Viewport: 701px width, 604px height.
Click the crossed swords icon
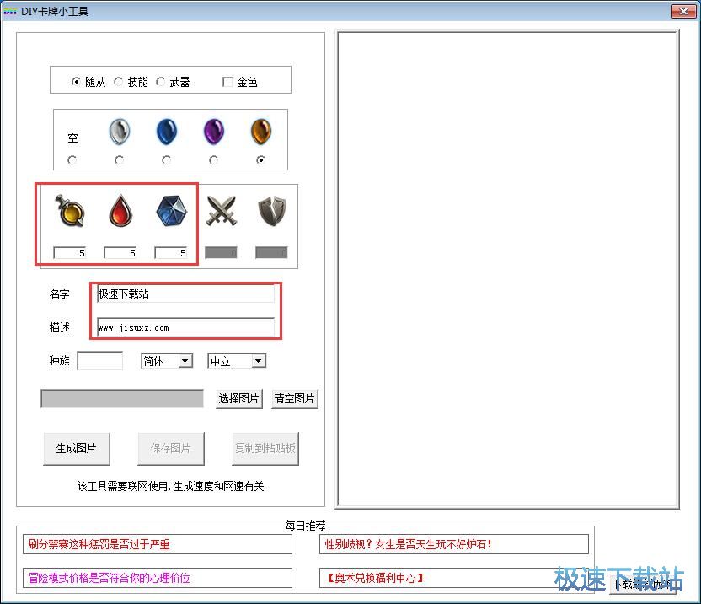tap(222, 211)
